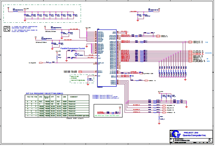The image size is (217, 153).
Task: Click the CLOCK GENERATOR document title field
Action: point(182,140)
